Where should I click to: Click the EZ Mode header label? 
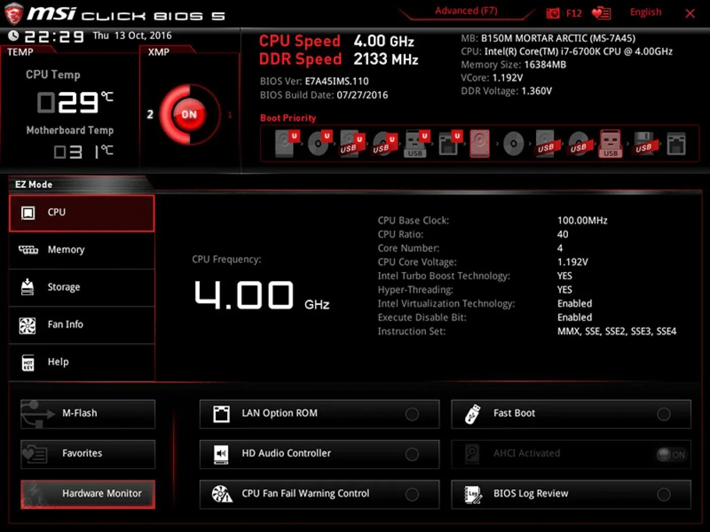(x=34, y=184)
